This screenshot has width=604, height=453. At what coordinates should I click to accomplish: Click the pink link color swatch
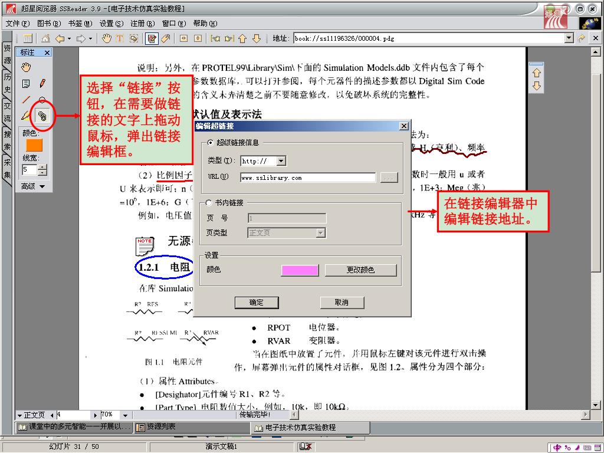pos(300,270)
